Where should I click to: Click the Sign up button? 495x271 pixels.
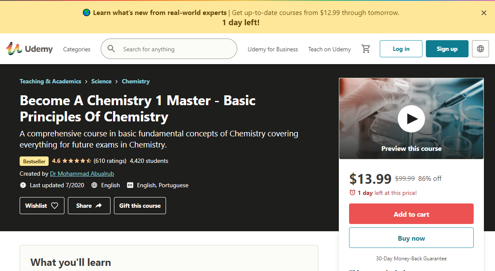(x=447, y=49)
